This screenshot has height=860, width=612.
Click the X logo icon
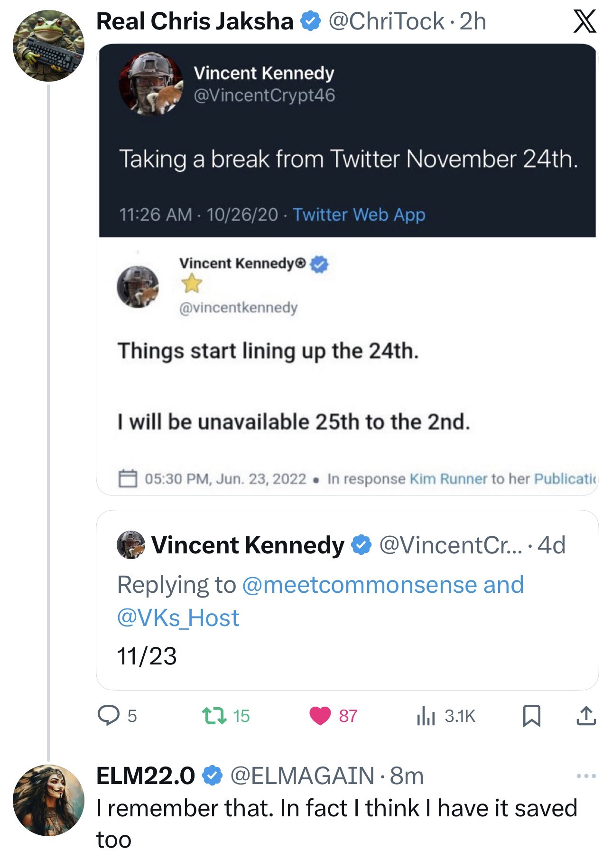point(584,22)
